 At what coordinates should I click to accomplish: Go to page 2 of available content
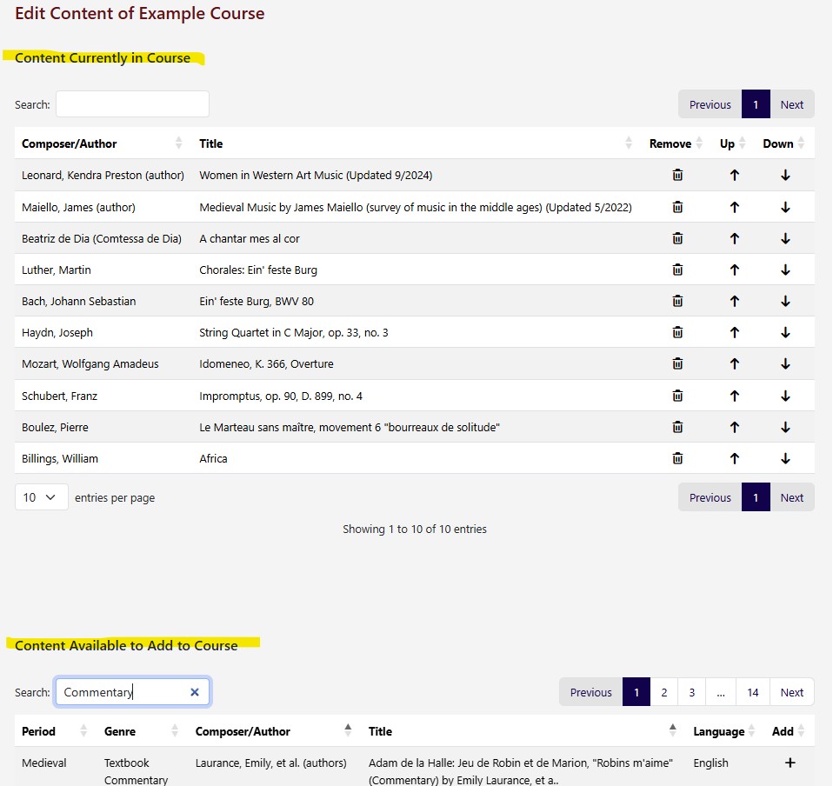pos(663,692)
